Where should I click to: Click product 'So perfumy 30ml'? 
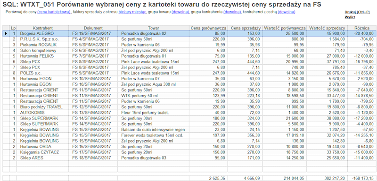tap(154, 118)
